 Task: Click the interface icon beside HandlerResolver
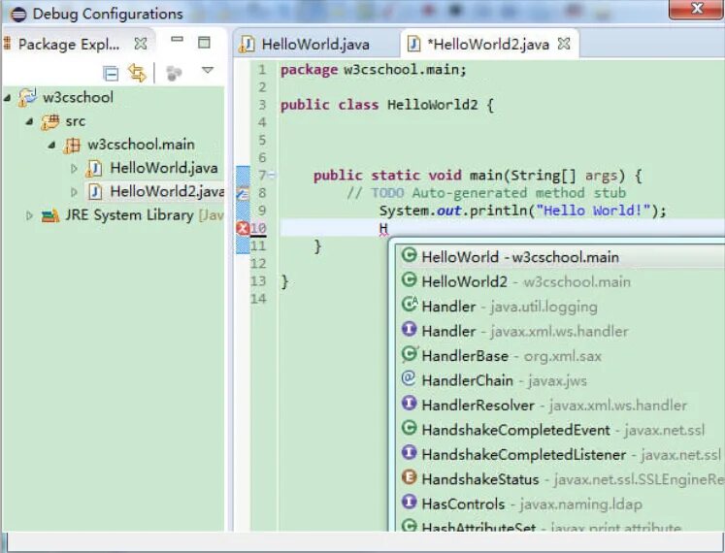point(409,403)
